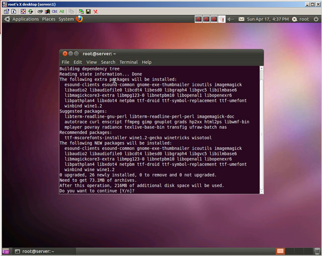Click the scrollbar up arrow in terminal
The image size is (322, 256).
[x=262, y=68]
